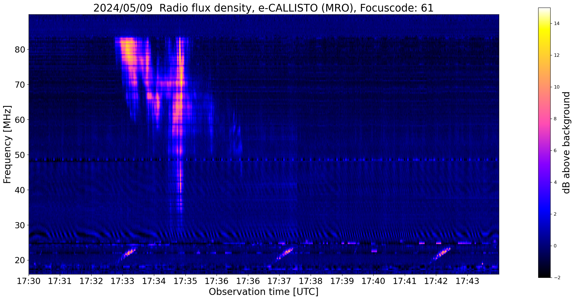Click the colorbar tick labeled 14
This screenshot has height=300, width=575.
(x=556, y=24)
